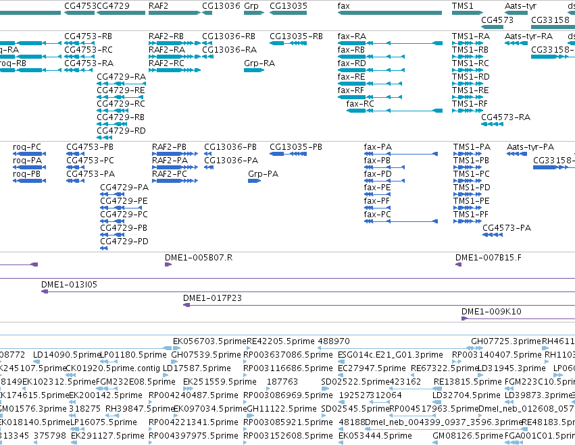Click EST GM08126.5prime
Screen dimensions: 575x446
pyautogui.click(x=468, y=436)
